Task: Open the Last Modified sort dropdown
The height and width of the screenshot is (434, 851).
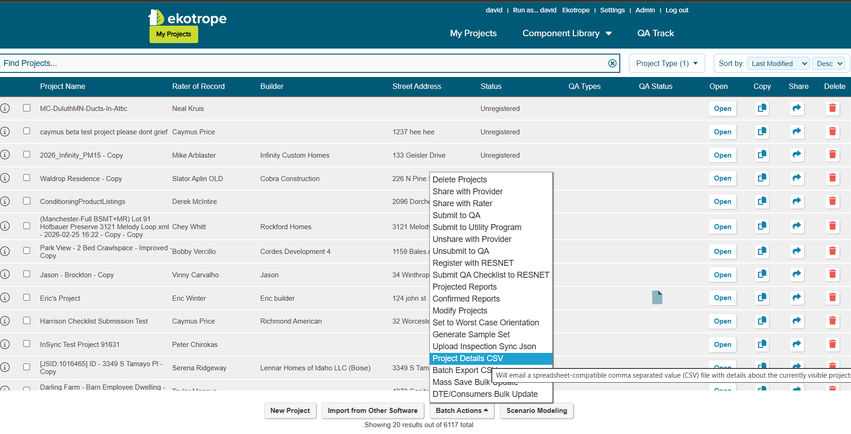Action: (778, 64)
